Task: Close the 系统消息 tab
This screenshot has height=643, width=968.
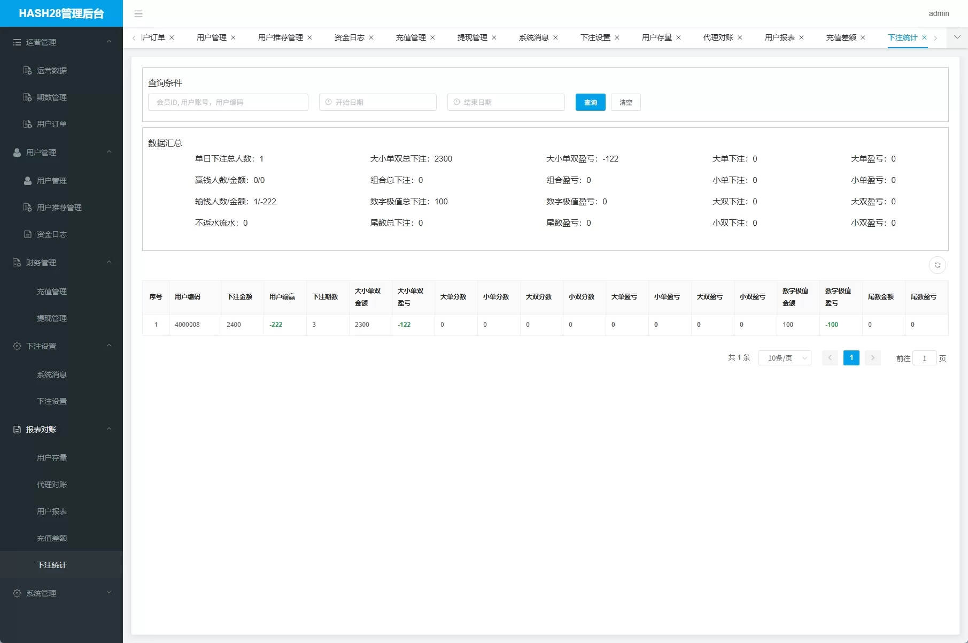Action: coord(556,37)
